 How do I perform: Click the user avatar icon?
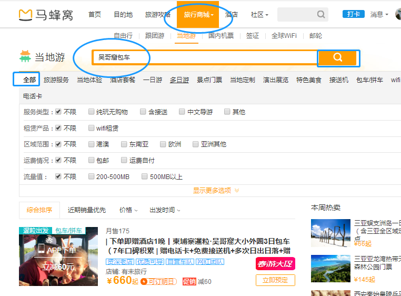point(398,14)
